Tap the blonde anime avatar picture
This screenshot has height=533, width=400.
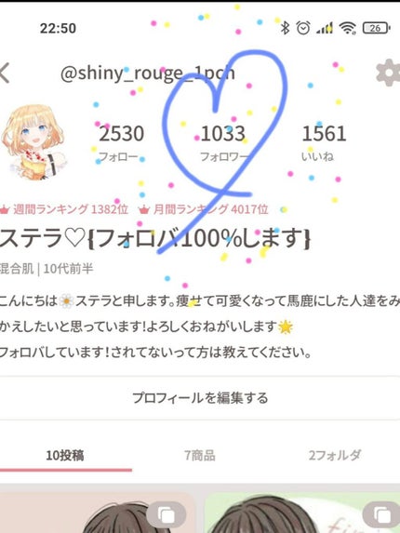coord(33,141)
